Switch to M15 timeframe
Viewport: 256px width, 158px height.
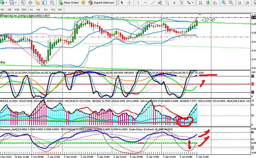[x=17, y=10]
